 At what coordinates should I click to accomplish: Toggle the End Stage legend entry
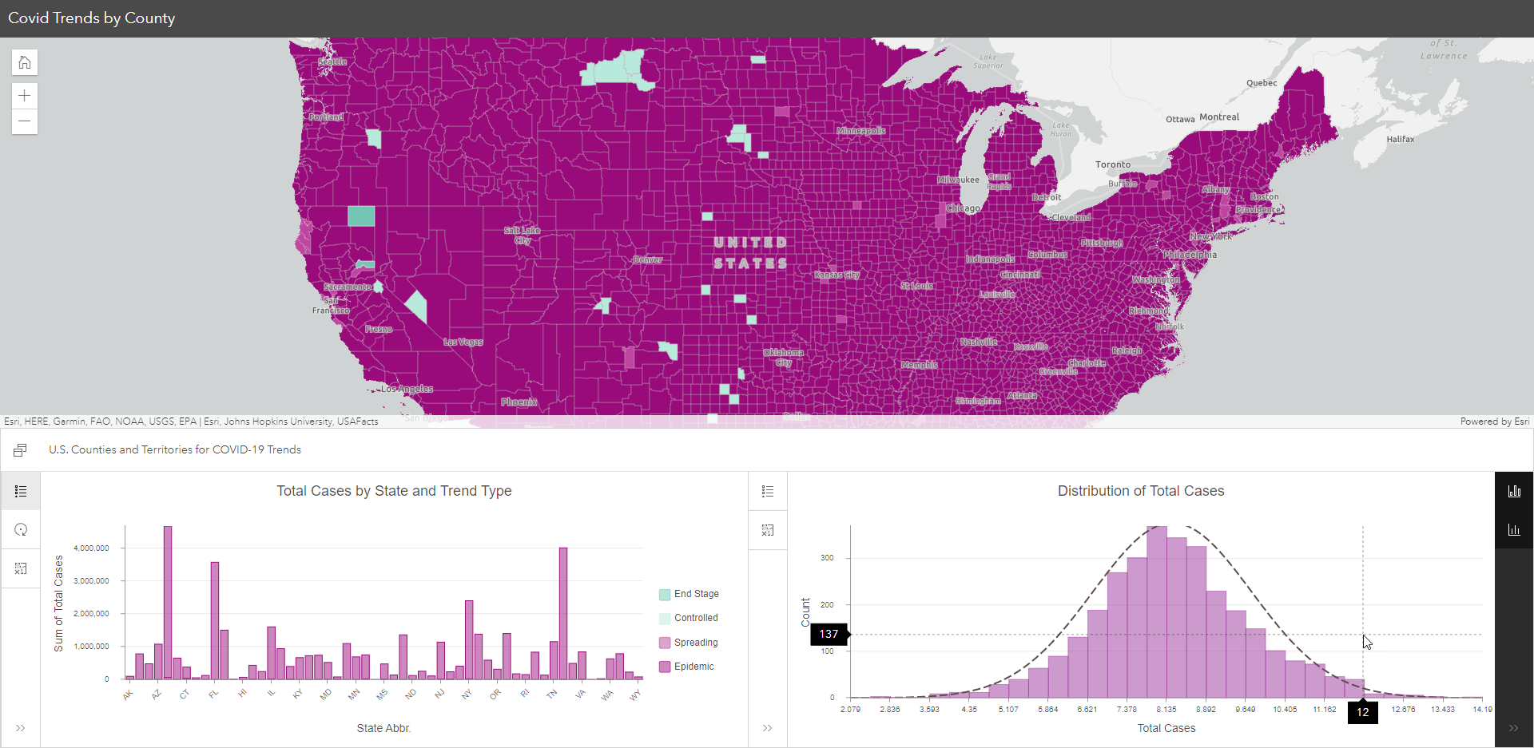(690, 594)
